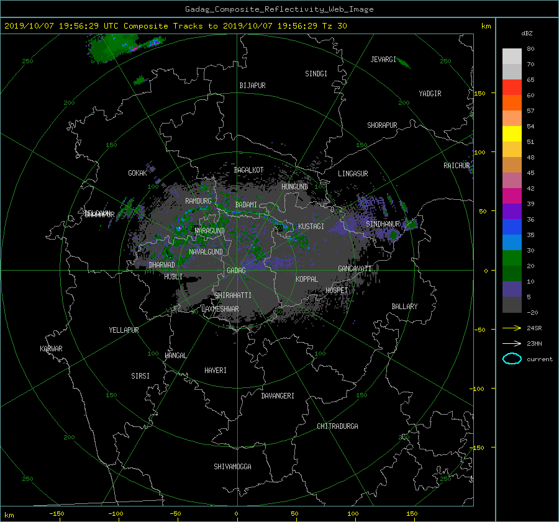Pick the orange 60-57 dBZ swatch

click(x=512, y=102)
